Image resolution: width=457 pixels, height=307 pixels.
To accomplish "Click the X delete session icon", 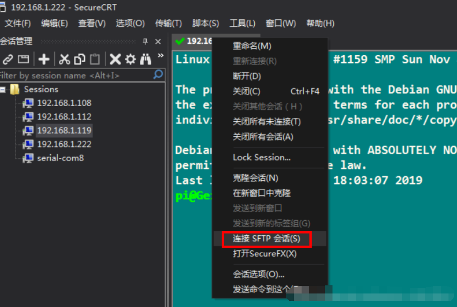I will 115,59.
